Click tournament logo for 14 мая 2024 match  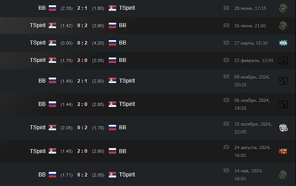pyautogui.click(x=283, y=175)
